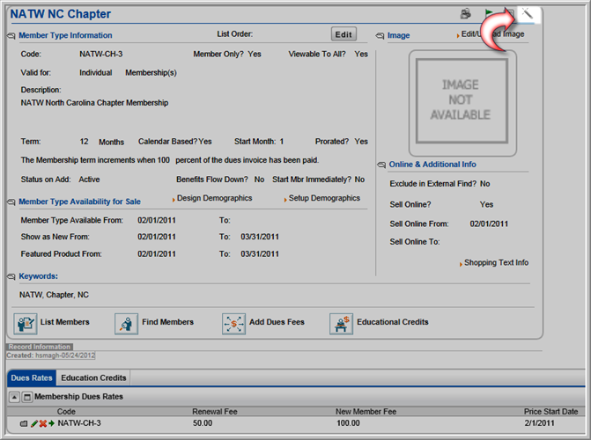Click the magic wand icon at top right
This screenshot has height=440, width=591.
tap(527, 14)
